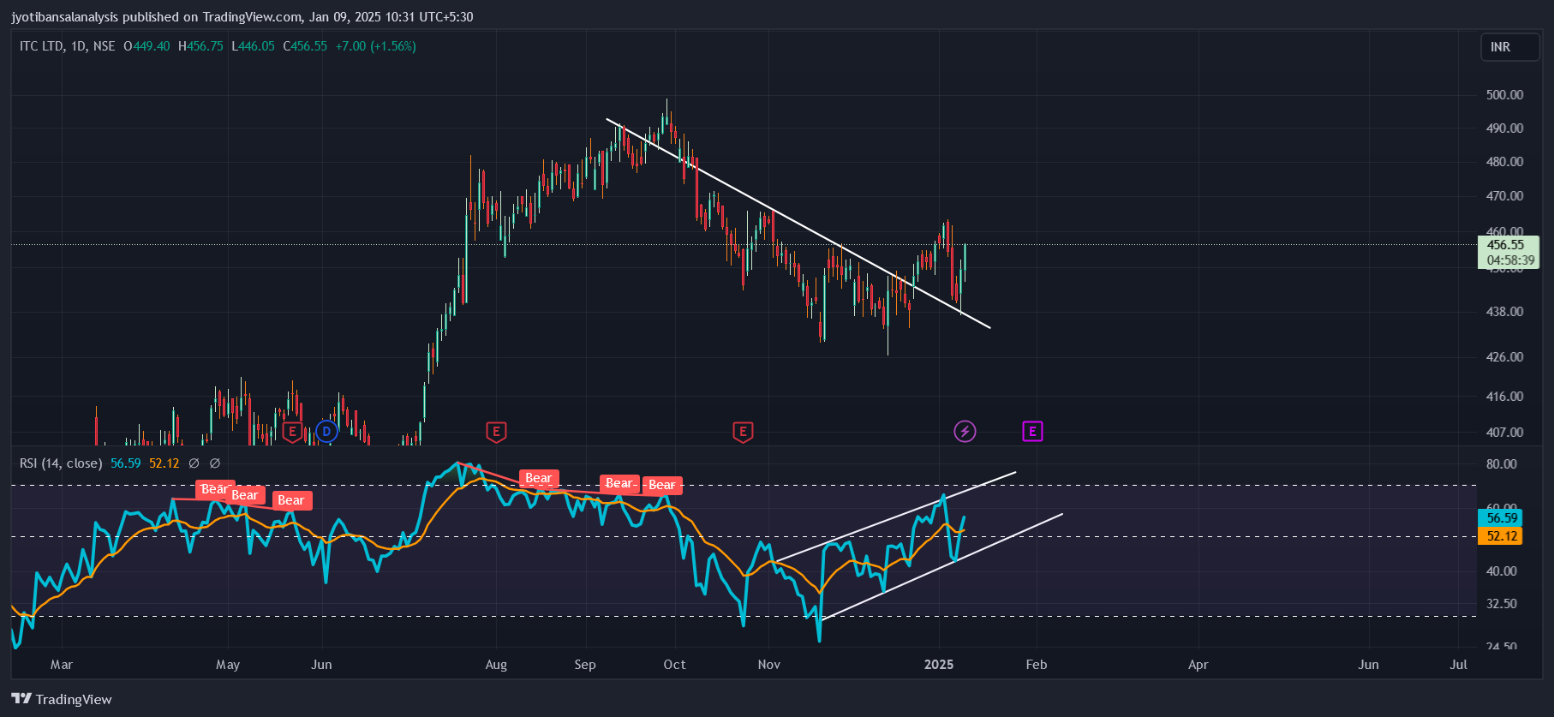1554x717 pixels.
Task: Click the RSI legend value 56.59
Action: coord(126,463)
